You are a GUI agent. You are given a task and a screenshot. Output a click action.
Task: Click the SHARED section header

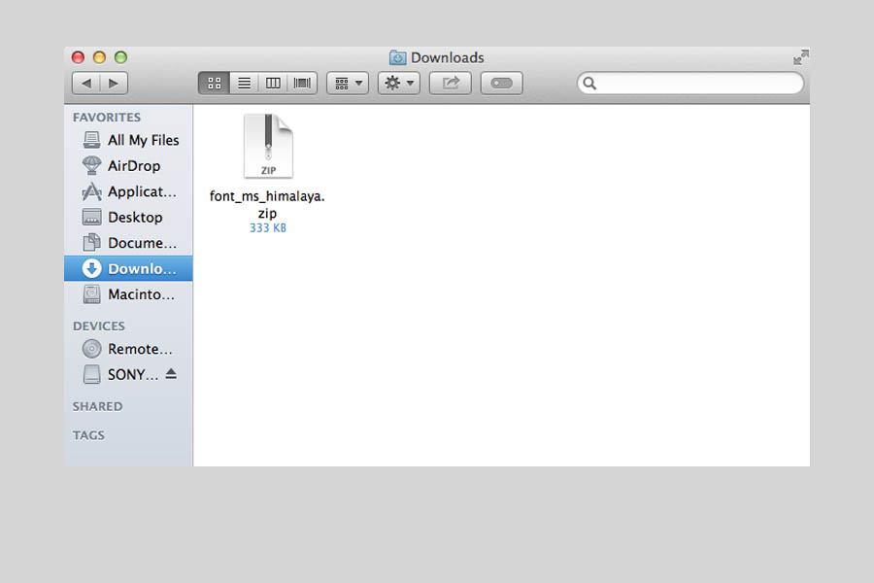(x=97, y=406)
